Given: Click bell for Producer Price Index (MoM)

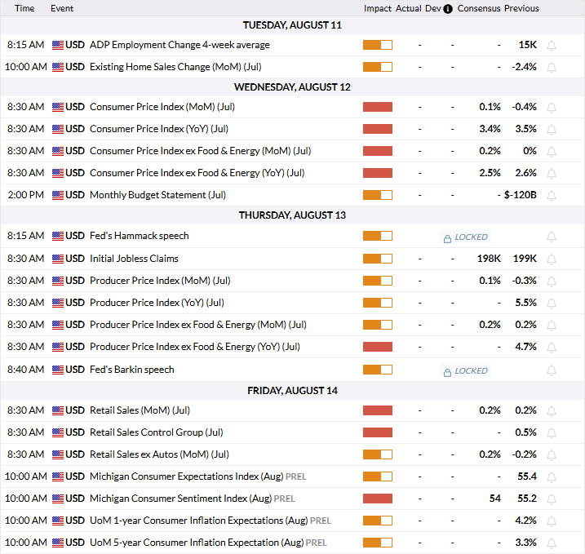Looking at the screenshot, I should click(x=552, y=281).
